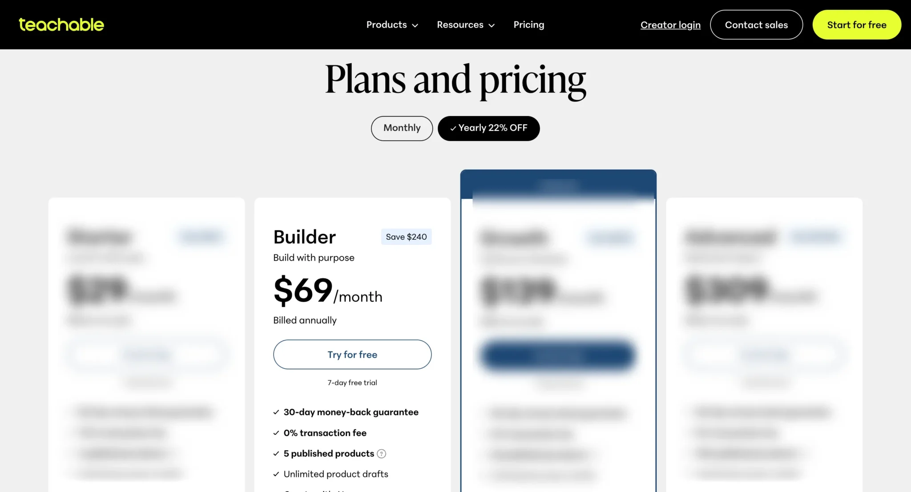
Task: Open the Products menu chevron
Action: (415, 25)
